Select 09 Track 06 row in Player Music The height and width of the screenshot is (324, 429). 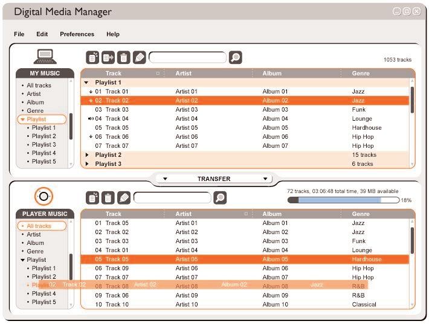[x=245, y=295]
